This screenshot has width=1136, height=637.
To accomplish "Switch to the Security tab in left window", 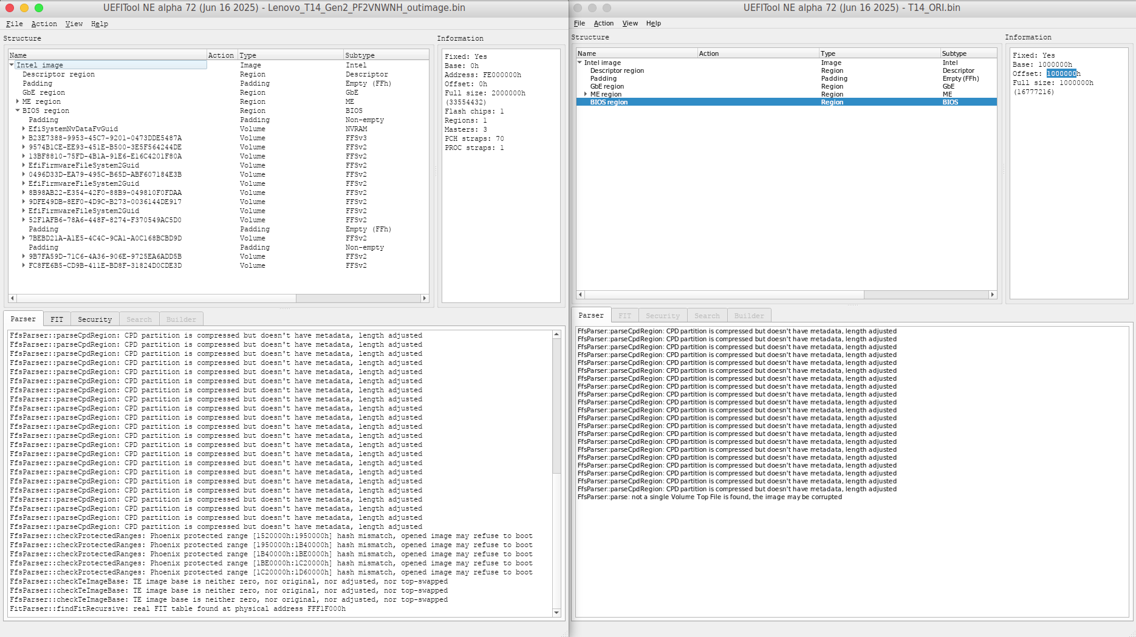I will point(94,319).
